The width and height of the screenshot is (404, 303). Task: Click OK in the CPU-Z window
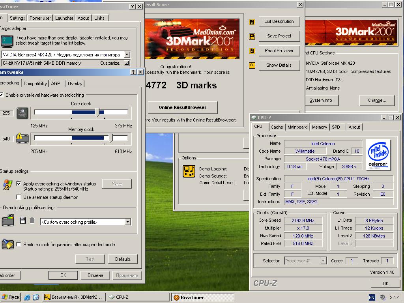pos(385,284)
